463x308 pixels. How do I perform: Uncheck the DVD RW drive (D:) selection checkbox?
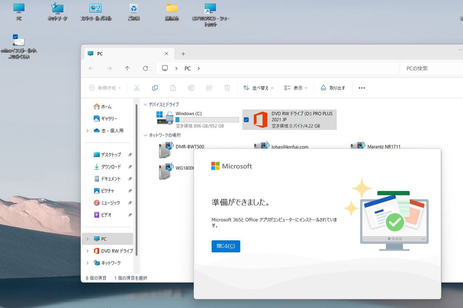click(x=246, y=120)
